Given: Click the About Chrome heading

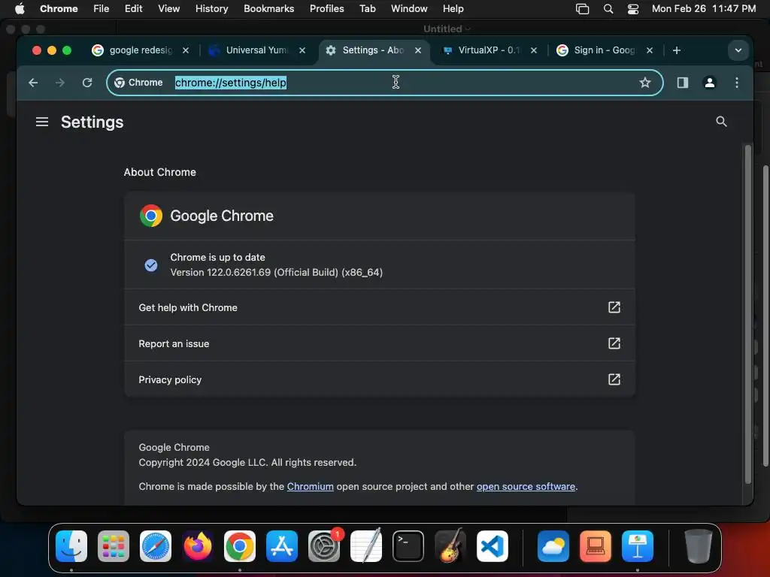Looking at the screenshot, I should pos(159,172).
